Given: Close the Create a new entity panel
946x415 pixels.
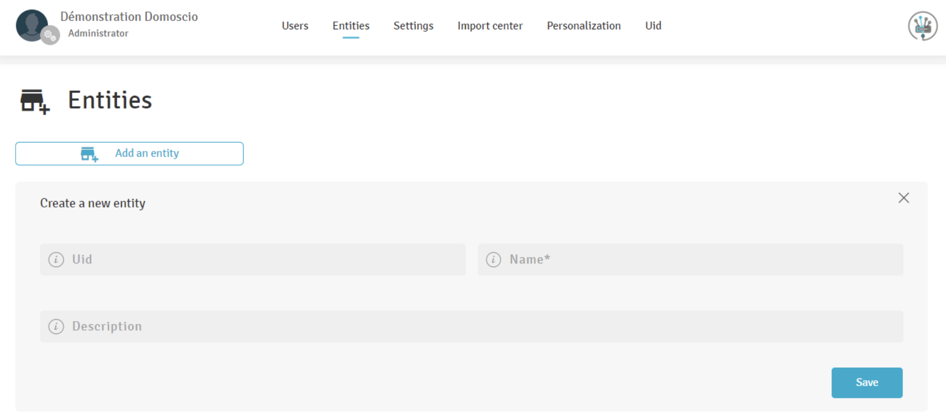Looking at the screenshot, I should (903, 198).
